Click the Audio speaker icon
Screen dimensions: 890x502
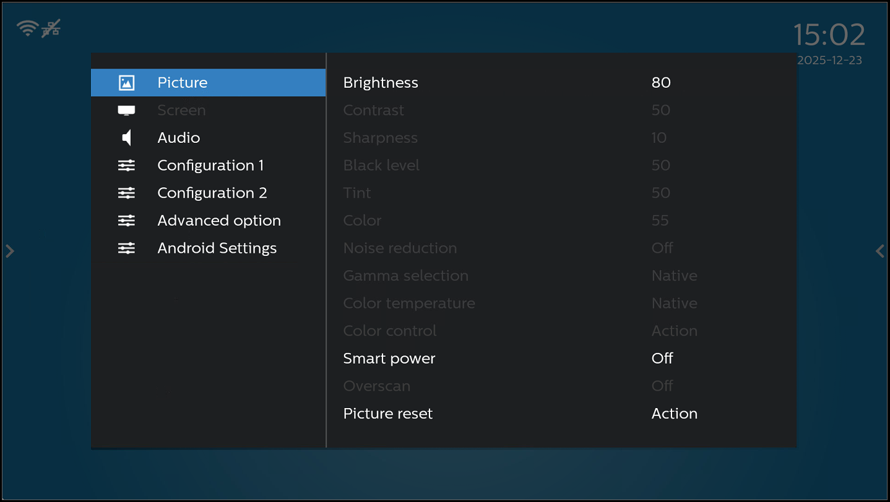pyautogui.click(x=126, y=138)
